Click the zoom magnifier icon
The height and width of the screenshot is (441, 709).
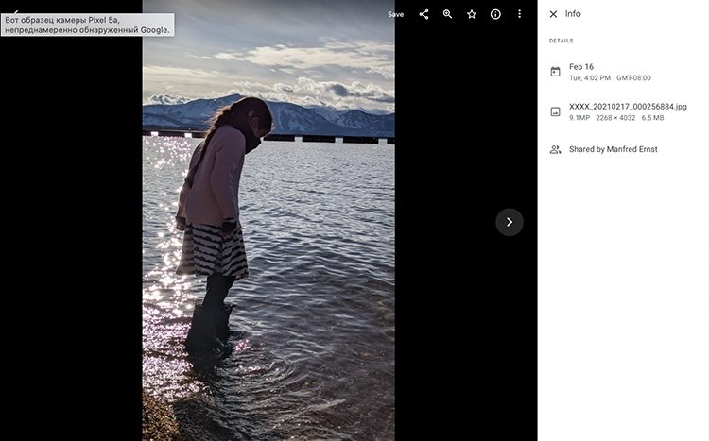click(x=448, y=14)
